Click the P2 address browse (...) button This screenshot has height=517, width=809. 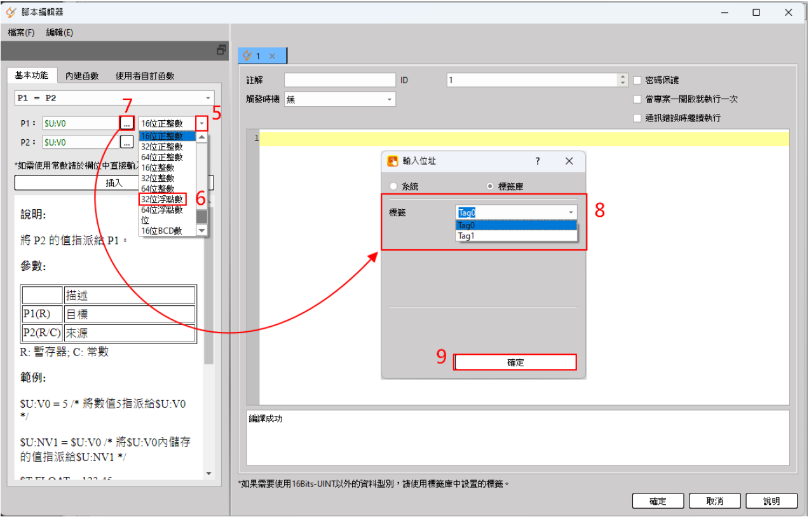(x=127, y=142)
